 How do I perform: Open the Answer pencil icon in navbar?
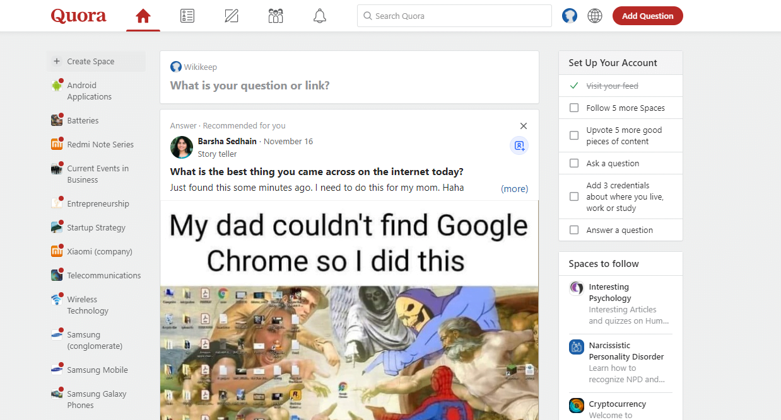[232, 16]
